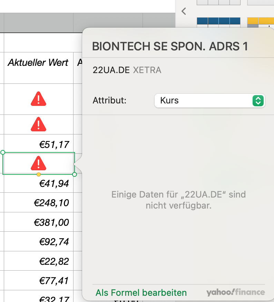Choose the yellow-header table style thumbnail
Screen dimensions: 274x302
(x=261, y=23)
